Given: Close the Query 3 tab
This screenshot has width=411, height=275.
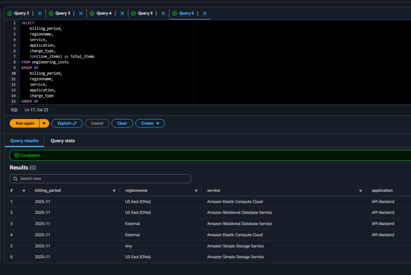Looking at the screenshot, I should pyautogui.click(x=81, y=13).
